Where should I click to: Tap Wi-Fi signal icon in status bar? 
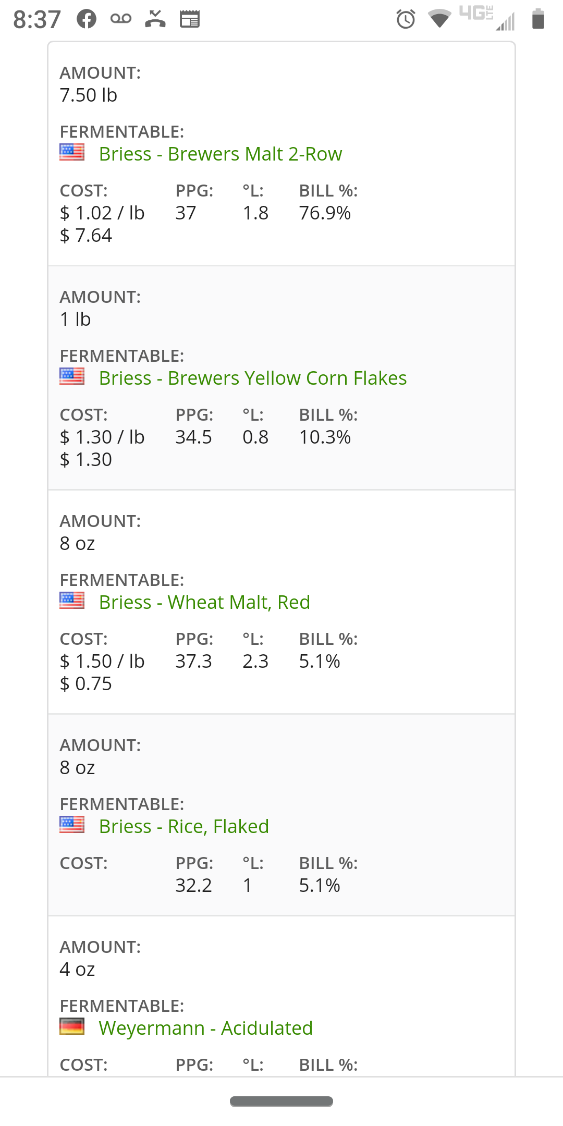point(439,19)
